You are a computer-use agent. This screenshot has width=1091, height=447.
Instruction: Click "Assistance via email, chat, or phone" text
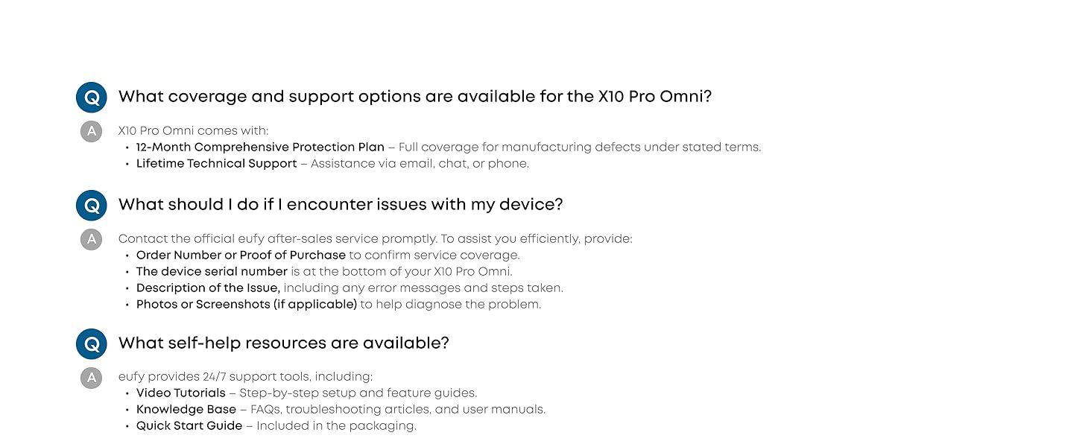tap(420, 164)
